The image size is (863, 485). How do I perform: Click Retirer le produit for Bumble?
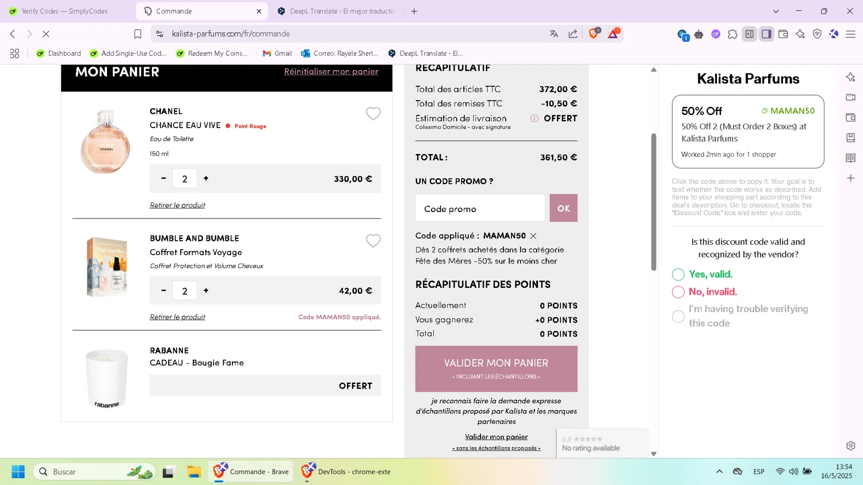tap(177, 317)
